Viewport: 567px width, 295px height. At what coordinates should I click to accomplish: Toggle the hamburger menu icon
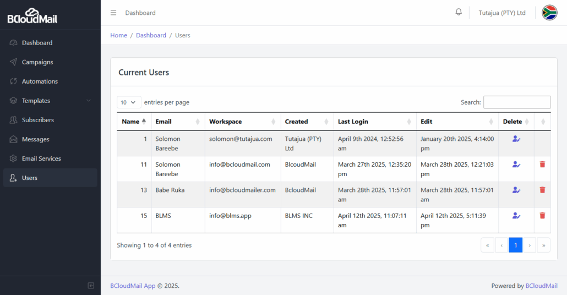[x=113, y=13]
